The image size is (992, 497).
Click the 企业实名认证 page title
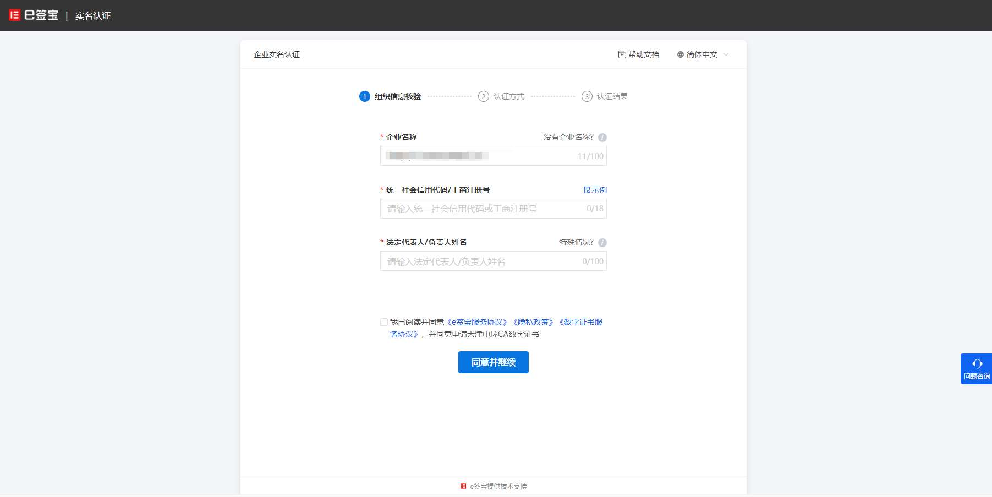(x=277, y=54)
